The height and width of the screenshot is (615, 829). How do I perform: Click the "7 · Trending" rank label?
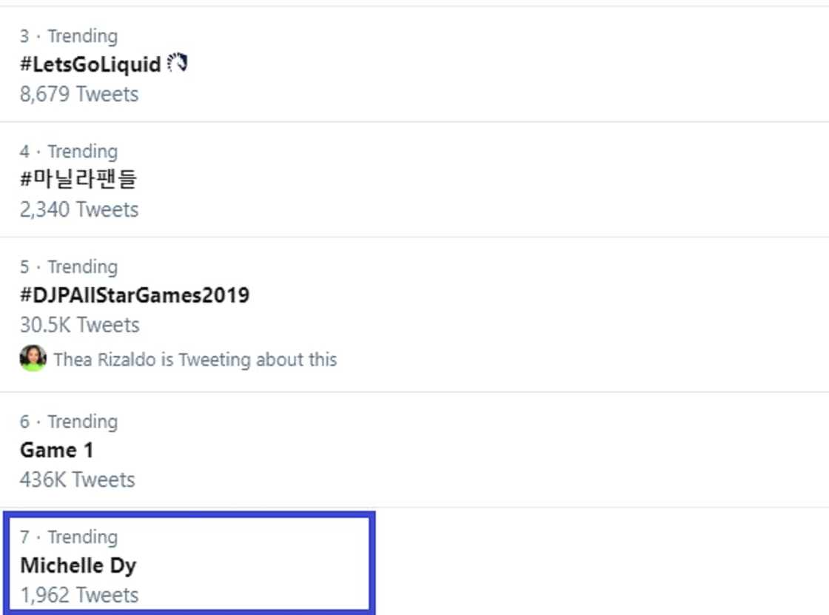tap(69, 537)
